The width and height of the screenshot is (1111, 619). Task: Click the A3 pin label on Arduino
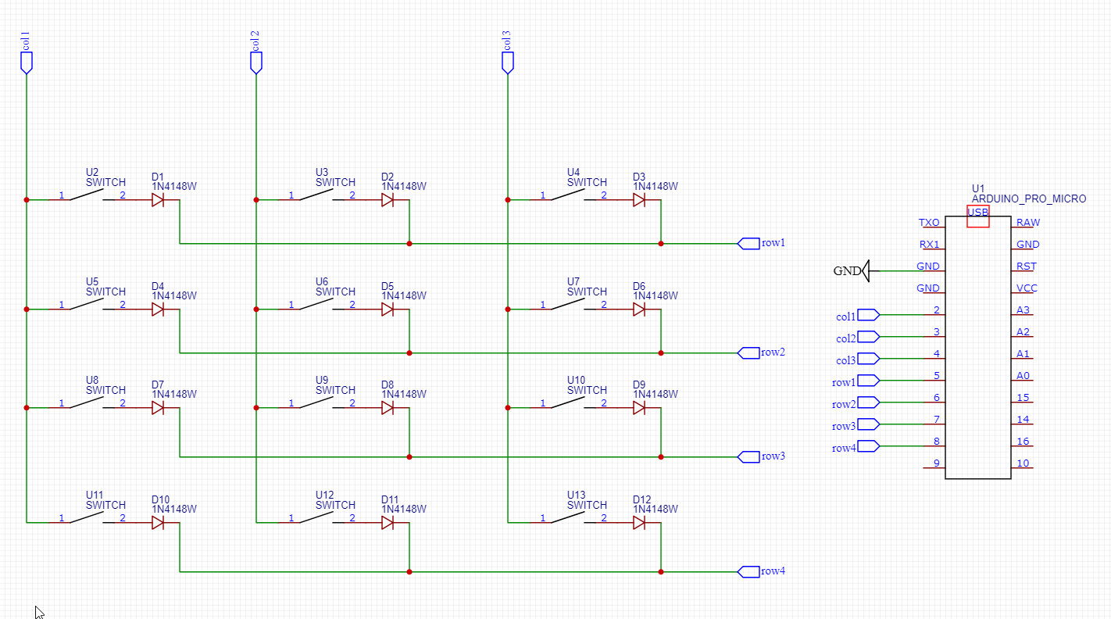[x=1023, y=310]
